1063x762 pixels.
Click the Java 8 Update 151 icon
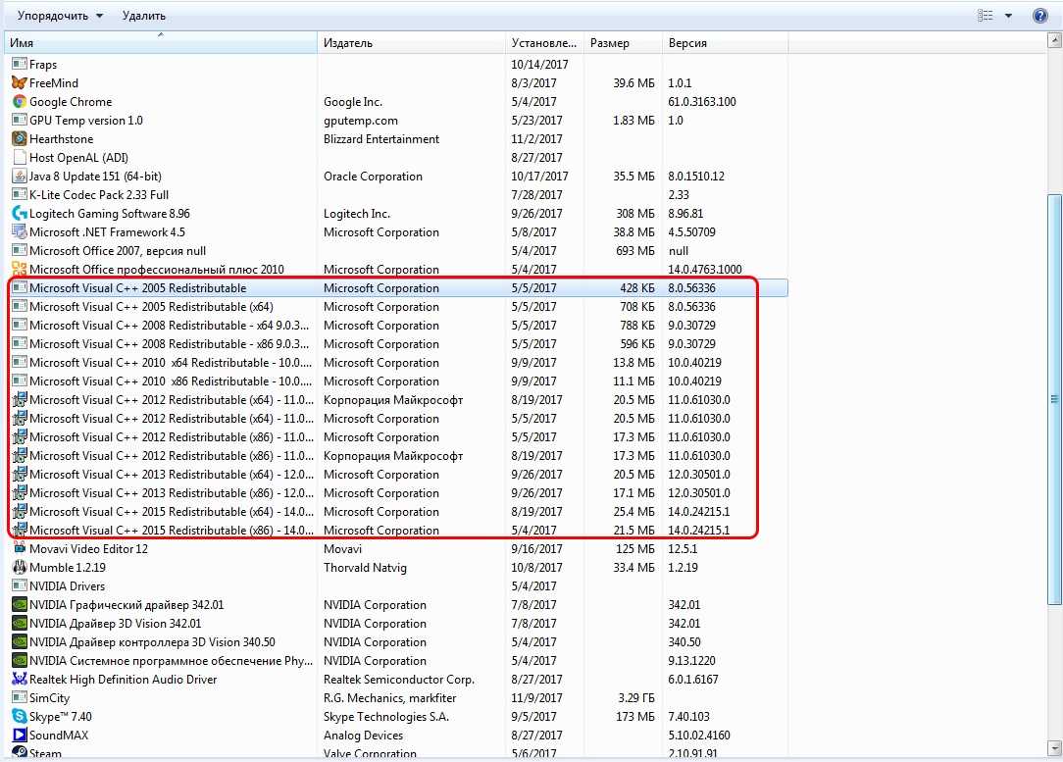[x=20, y=177]
